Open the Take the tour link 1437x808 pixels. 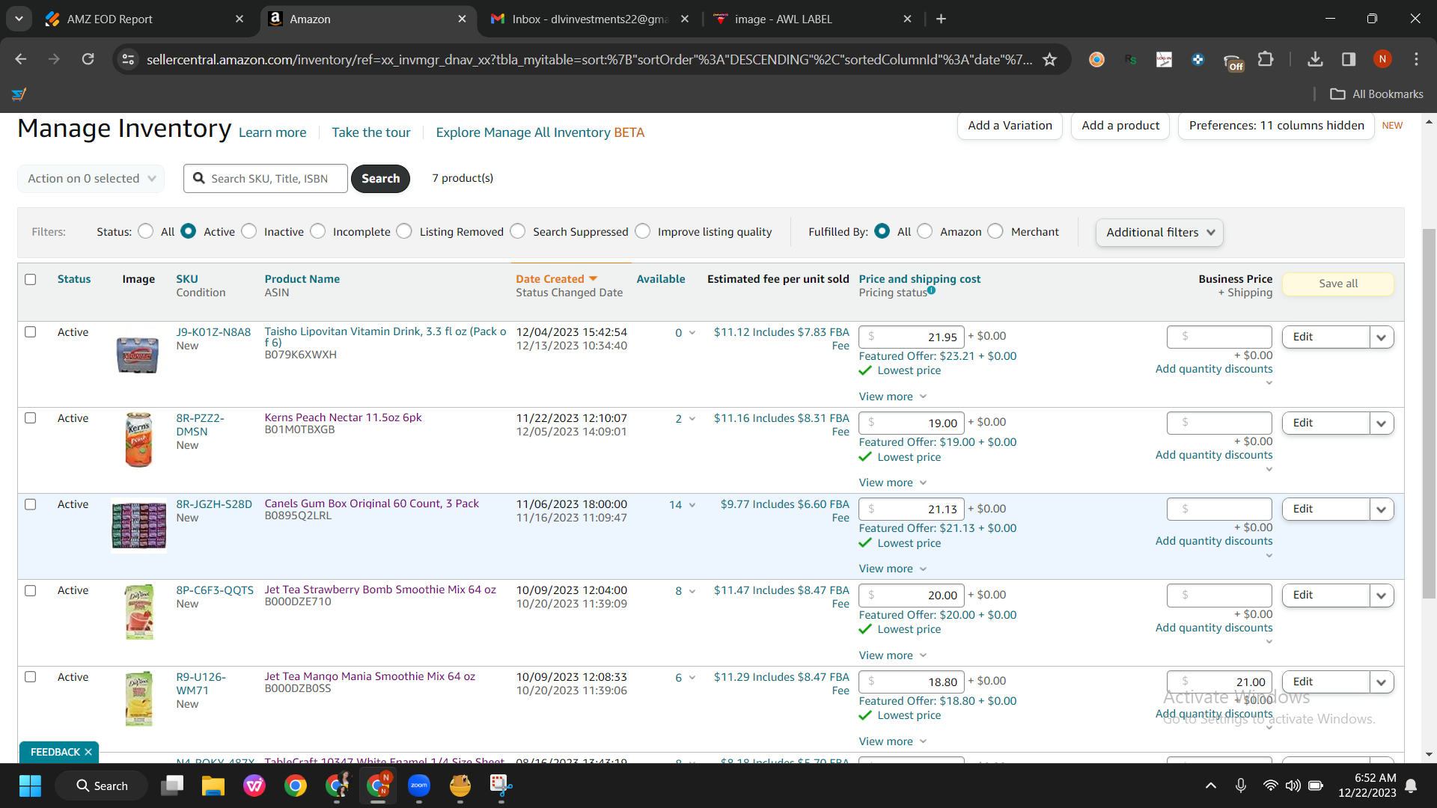370,132
